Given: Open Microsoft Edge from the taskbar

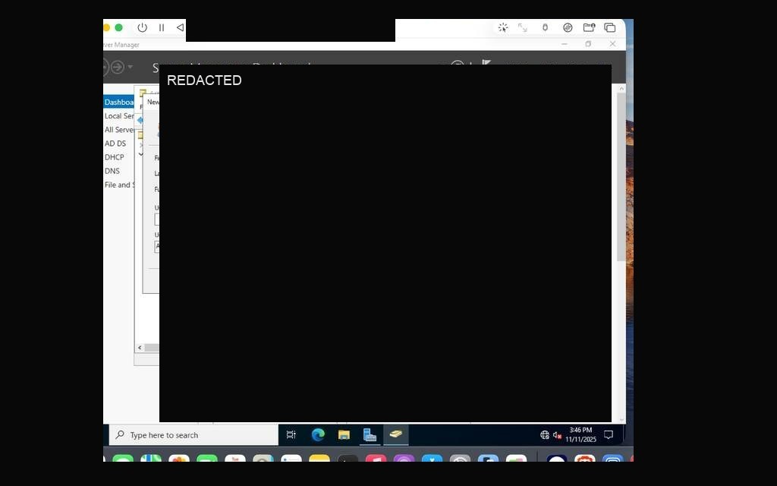Looking at the screenshot, I should point(318,435).
